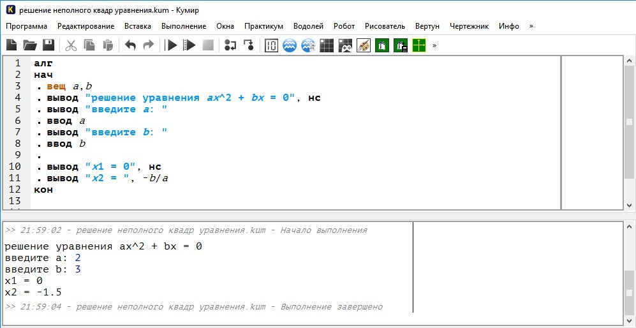The image size is (636, 328).
Task: Open the Практикум menu
Action: 263,26
